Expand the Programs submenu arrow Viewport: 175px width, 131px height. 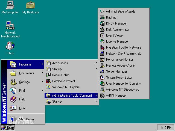[42, 64]
